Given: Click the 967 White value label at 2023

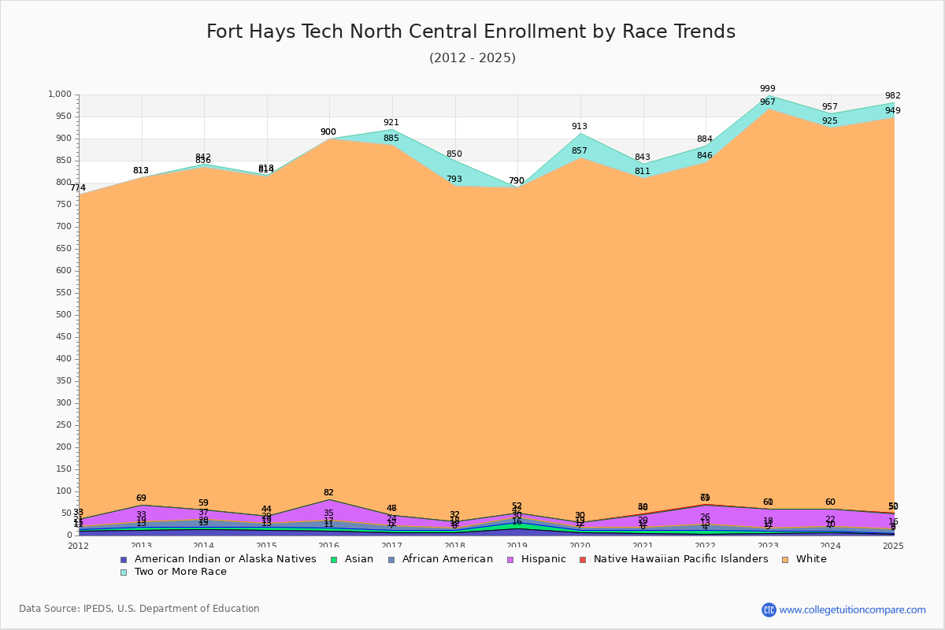Looking at the screenshot, I should pos(768,102).
